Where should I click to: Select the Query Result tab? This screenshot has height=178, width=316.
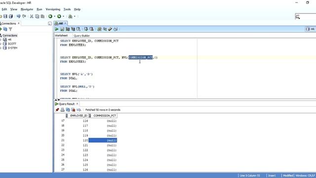point(67,104)
